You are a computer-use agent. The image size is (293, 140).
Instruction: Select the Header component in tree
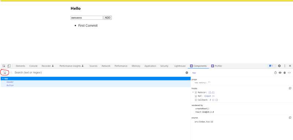tap(10, 82)
